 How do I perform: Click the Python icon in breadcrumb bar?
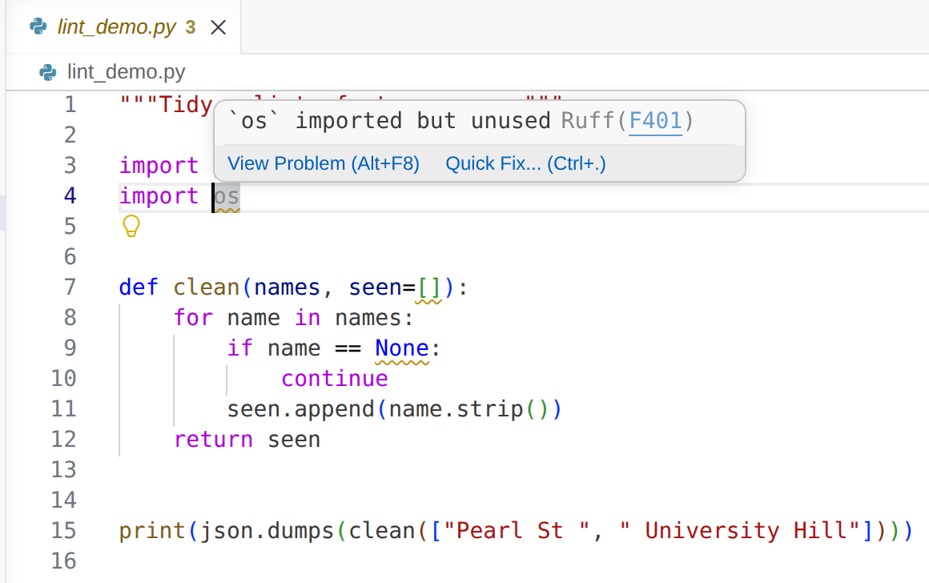48,72
